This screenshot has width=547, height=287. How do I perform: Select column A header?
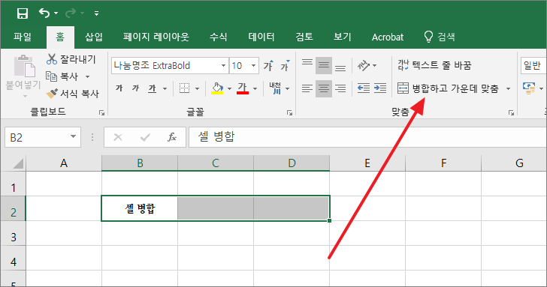pyautogui.click(x=64, y=163)
